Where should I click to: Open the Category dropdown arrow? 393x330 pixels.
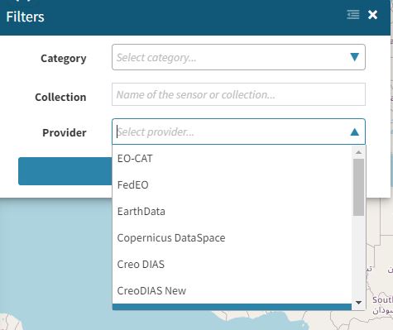[354, 57]
